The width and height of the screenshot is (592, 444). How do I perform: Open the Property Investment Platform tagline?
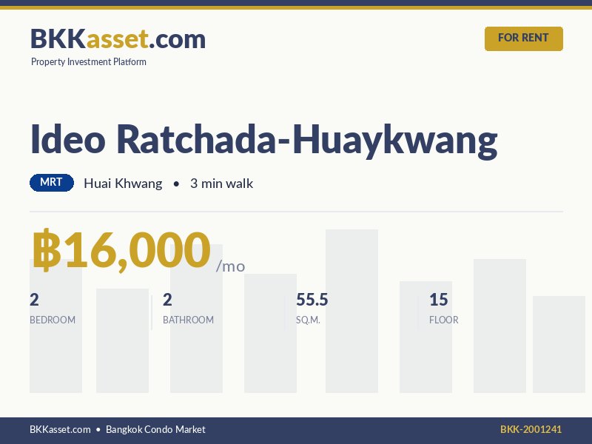[89, 62]
